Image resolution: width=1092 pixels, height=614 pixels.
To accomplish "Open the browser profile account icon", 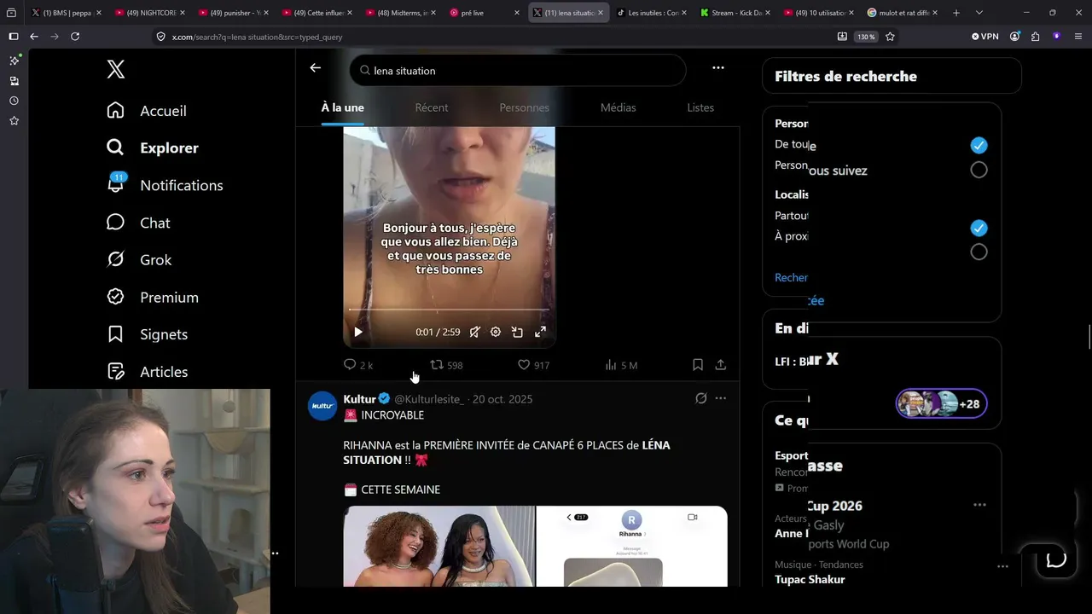I will [1014, 37].
